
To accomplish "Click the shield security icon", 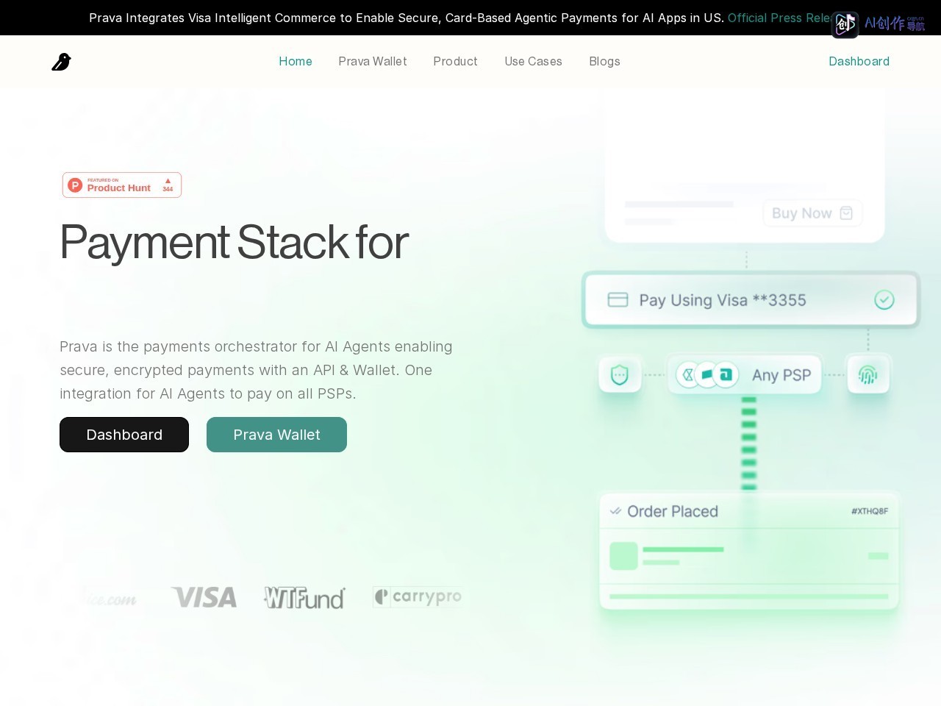I will click(x=620, y=375).
